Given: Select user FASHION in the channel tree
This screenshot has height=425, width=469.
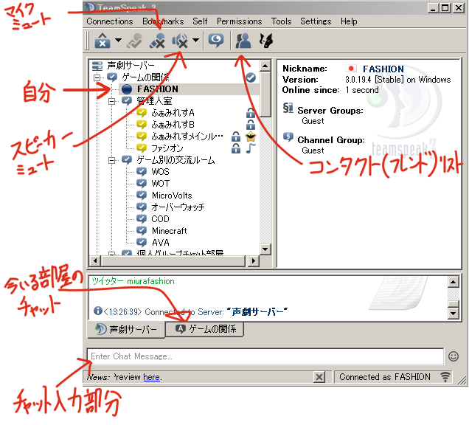Looking at the screenshot, I should (x=158, y=89).
